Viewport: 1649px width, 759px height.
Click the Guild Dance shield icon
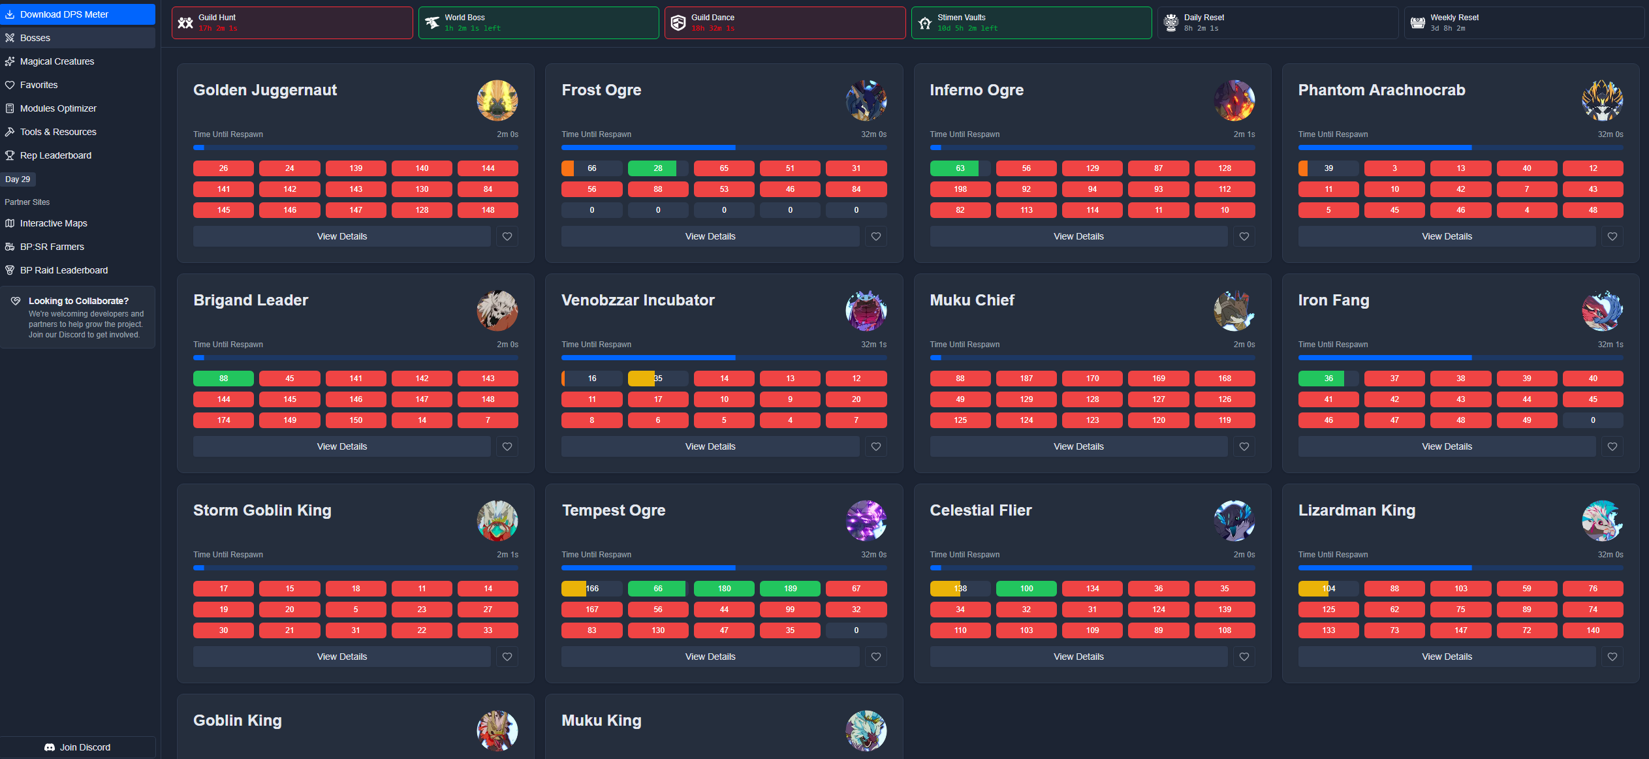[x=678, y=23]
